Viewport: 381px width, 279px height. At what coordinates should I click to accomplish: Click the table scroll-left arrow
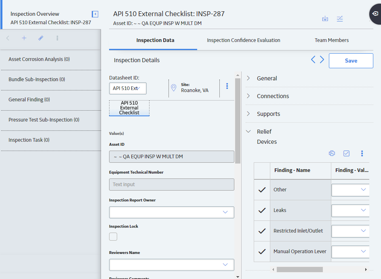click(273, 270)
